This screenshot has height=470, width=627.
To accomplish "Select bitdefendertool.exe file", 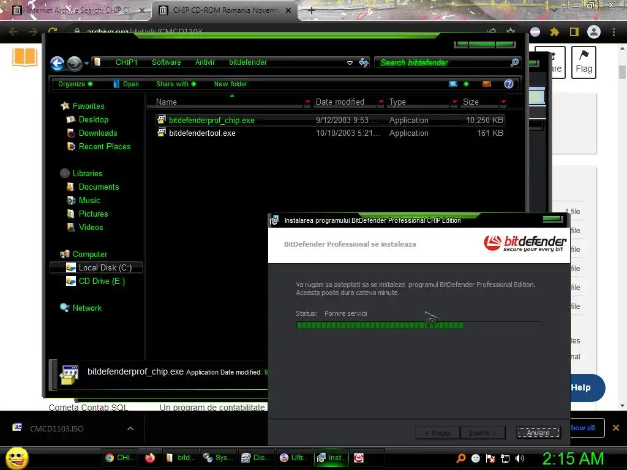I will (330, 133).
